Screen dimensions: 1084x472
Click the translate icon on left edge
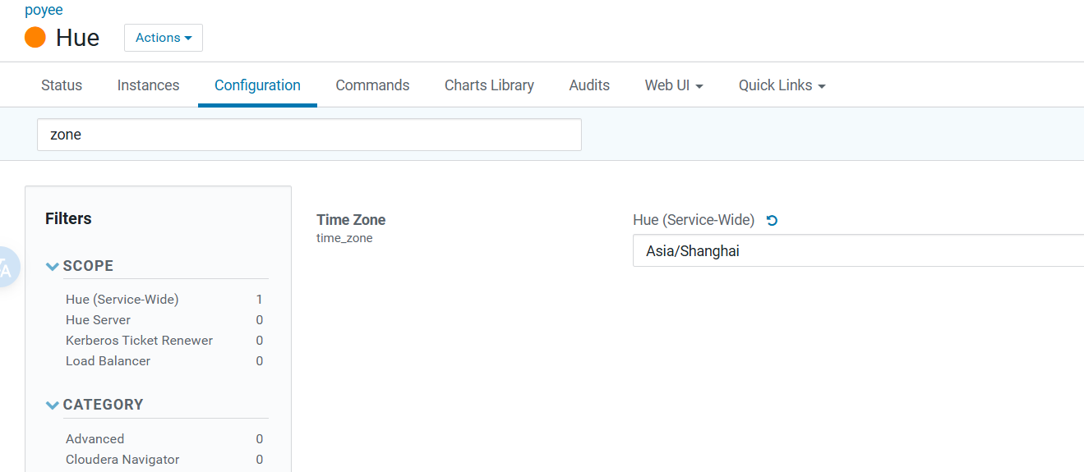click(7, 267)
